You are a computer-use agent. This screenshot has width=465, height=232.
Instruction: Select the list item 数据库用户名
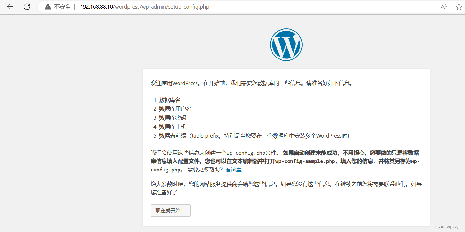tap(175, 109)
